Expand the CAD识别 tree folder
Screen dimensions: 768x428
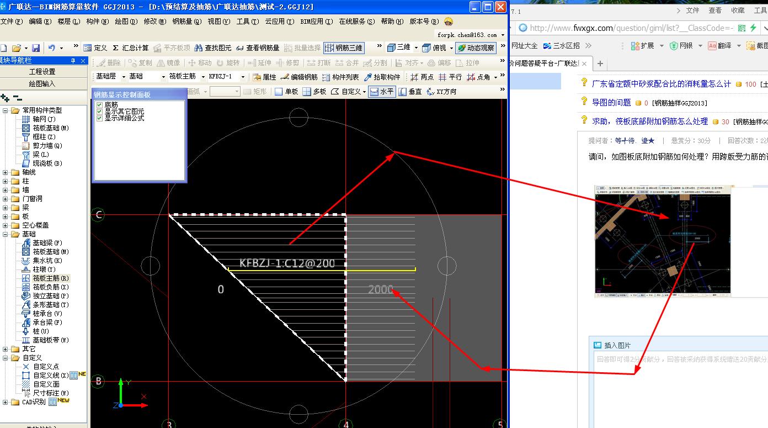(x=6, y=402)
